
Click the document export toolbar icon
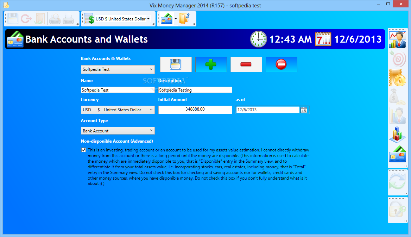tap(40, 19)
